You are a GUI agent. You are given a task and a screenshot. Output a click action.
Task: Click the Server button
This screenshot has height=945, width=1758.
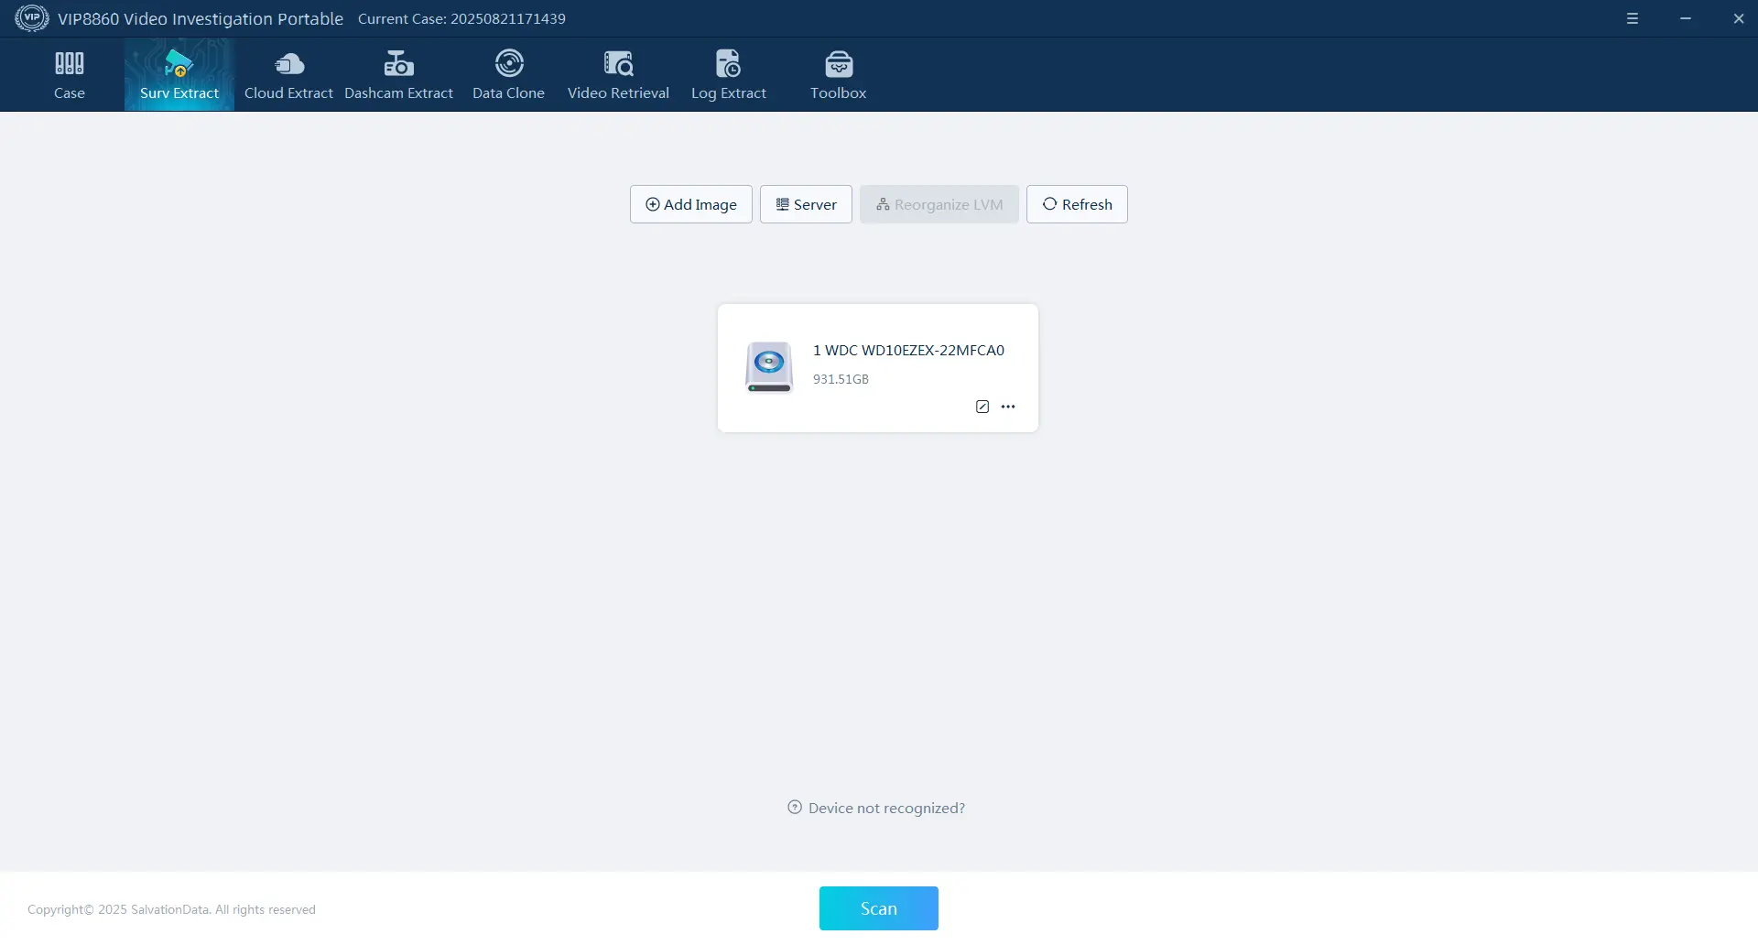(806, 204)
